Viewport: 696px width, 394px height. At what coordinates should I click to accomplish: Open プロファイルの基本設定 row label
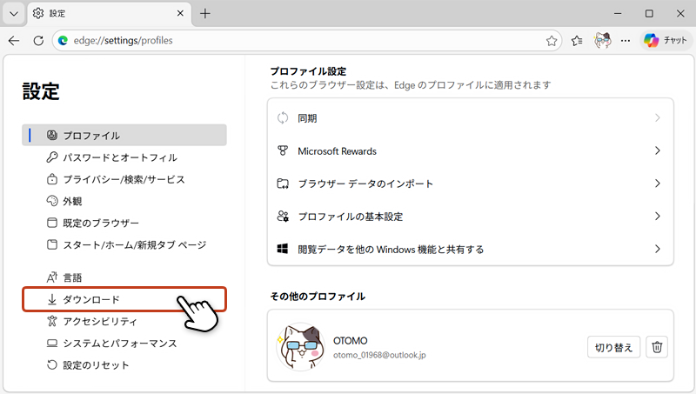[x=351, y=217]
